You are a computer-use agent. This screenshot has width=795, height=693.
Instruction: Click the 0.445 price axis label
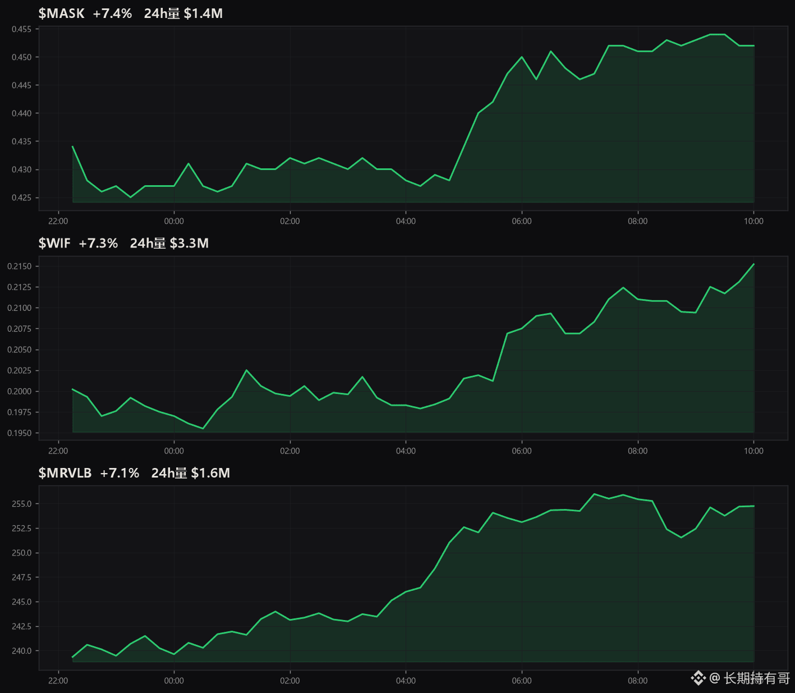tap(21, 85)
